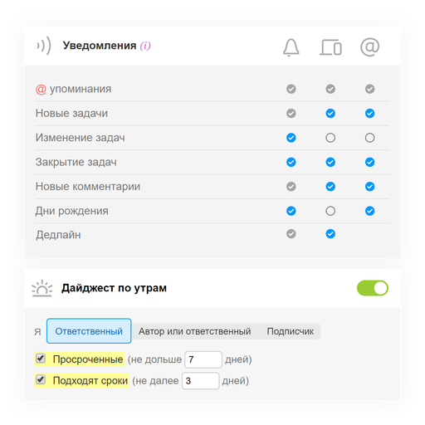Enable device notification for Дни рождения
Image resolution: width=425 pixels, height=425 pixels.
click(x=330, y=211)
